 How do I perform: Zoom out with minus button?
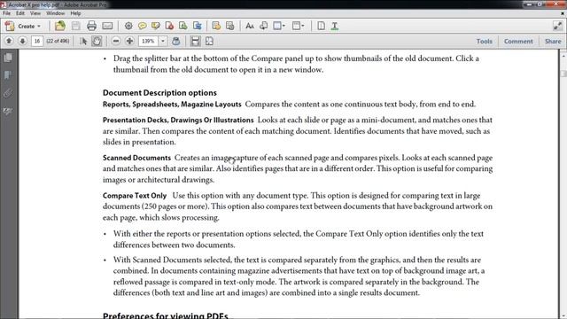tap(116, 41)
